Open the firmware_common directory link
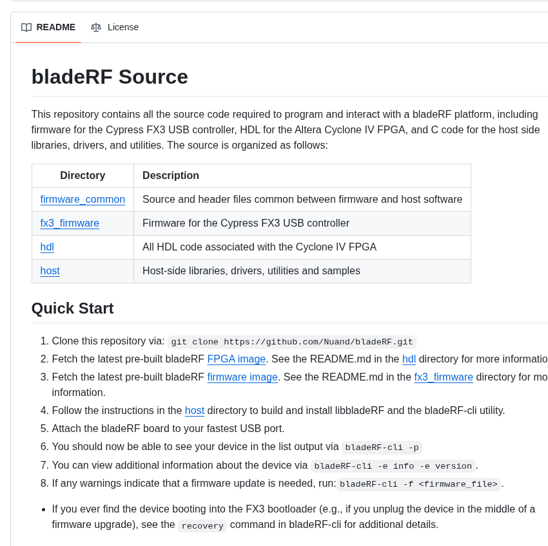Image resolution: width=548 pixels, height=546 pixels. (x=83, y=200)
